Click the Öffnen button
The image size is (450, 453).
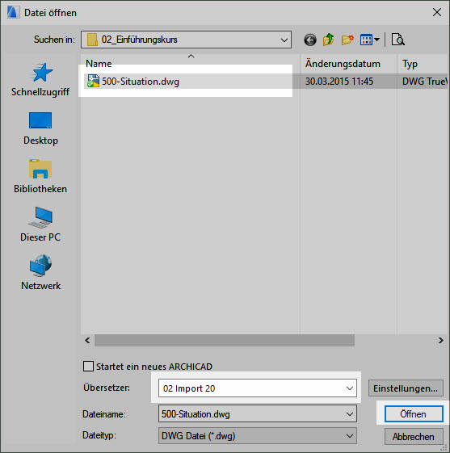point(414,414)
